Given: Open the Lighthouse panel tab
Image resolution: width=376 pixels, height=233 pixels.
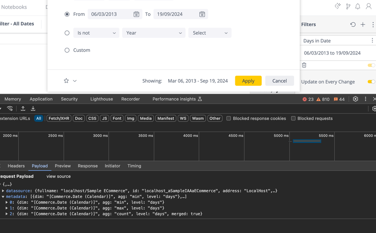Looking at the screenshot, I should (x=101, y=99).
